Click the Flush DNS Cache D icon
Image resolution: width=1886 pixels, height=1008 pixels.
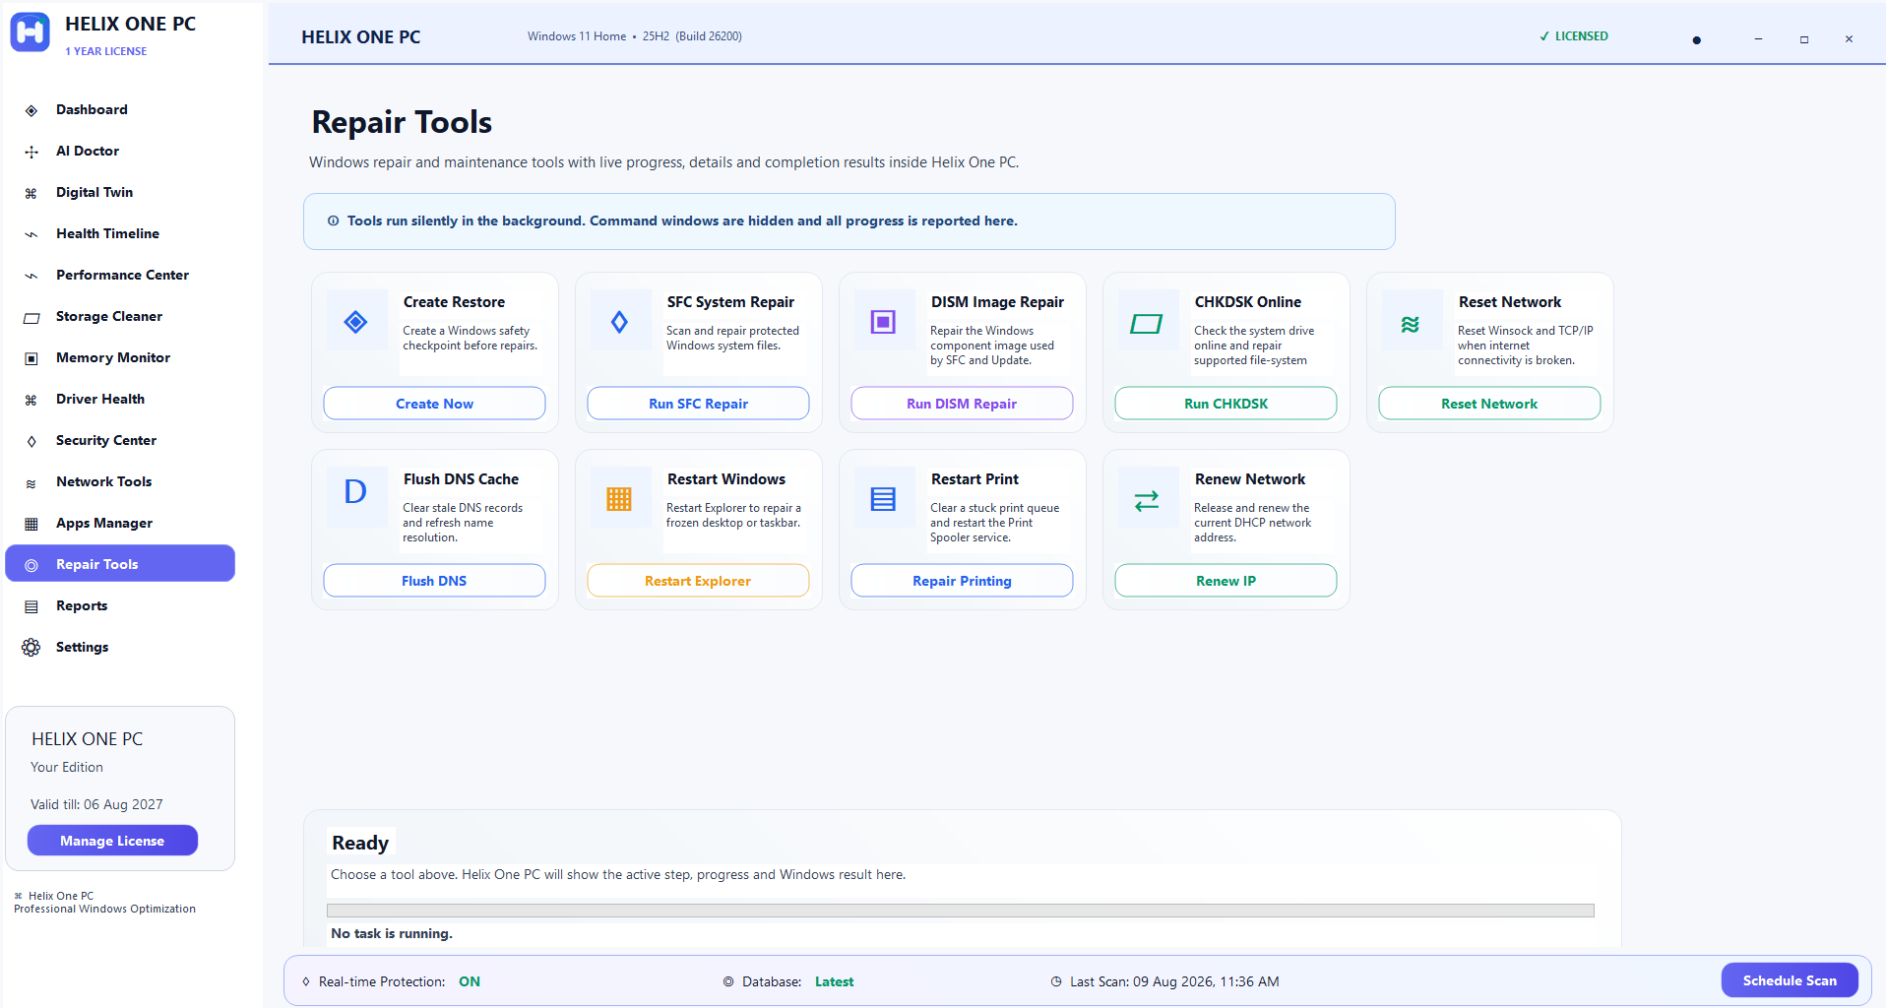coord(355,491)
